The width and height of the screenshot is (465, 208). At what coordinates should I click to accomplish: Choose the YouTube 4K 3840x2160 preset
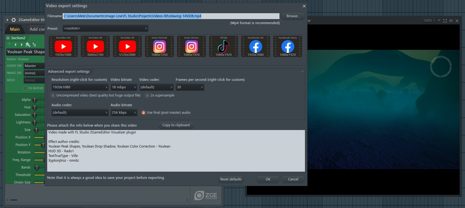click(95, 46)
